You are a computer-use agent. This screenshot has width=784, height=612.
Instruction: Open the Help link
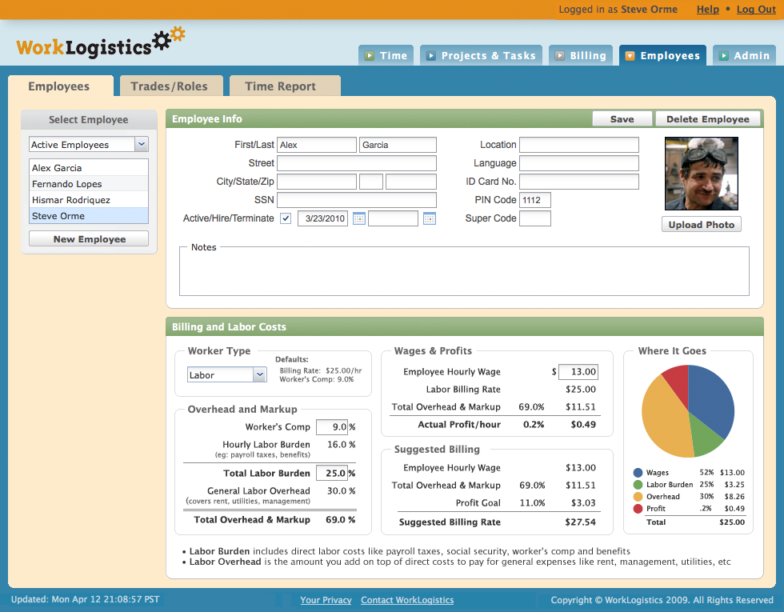tap(707, 10)
